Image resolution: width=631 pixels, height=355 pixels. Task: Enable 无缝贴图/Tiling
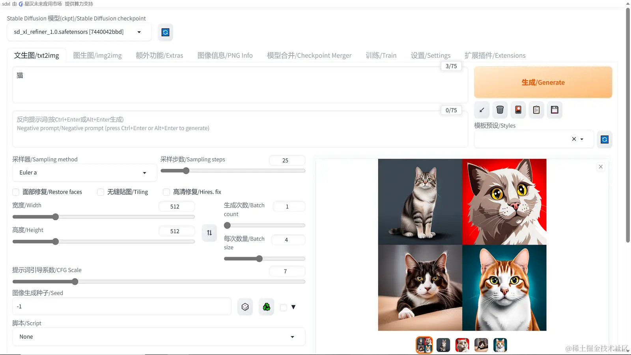101,192
